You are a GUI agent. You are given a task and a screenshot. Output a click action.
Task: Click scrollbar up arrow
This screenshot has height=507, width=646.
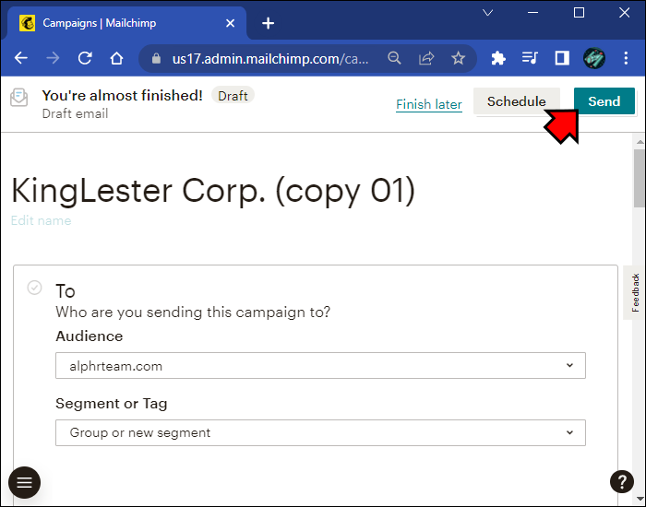point(640,142)
